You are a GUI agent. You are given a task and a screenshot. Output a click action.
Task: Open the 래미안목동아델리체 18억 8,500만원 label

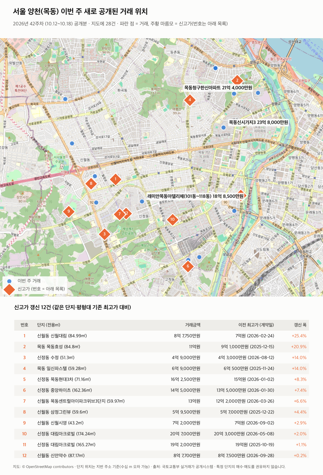click(x=195, y=196)
